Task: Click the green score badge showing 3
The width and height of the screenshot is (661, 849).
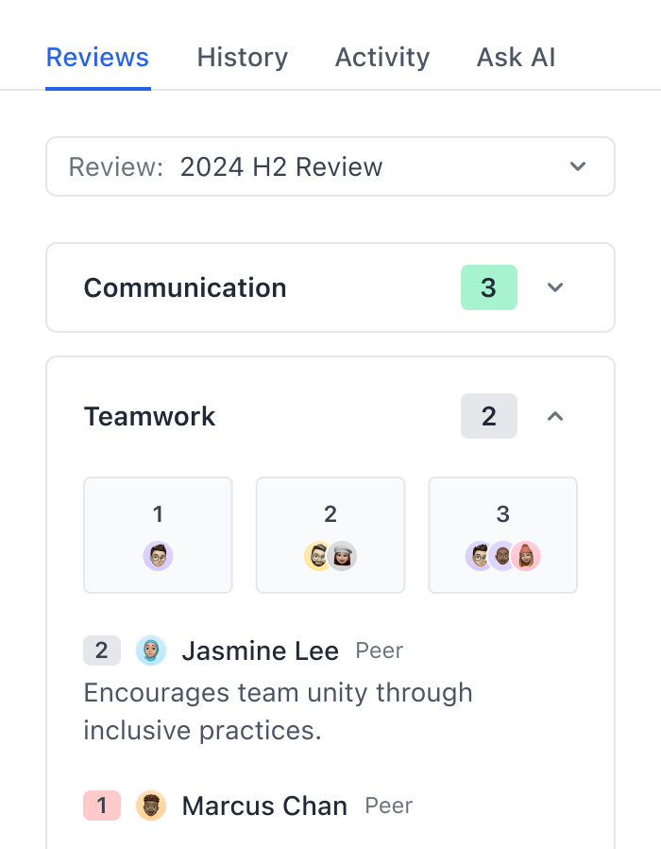Action: point(489,287)
